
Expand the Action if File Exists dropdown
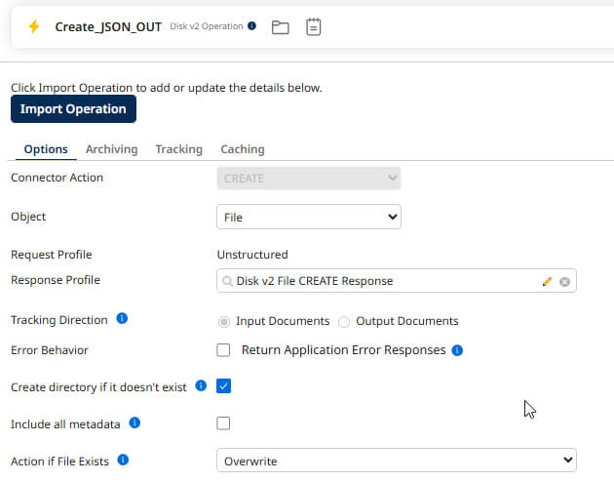point(396,460)
